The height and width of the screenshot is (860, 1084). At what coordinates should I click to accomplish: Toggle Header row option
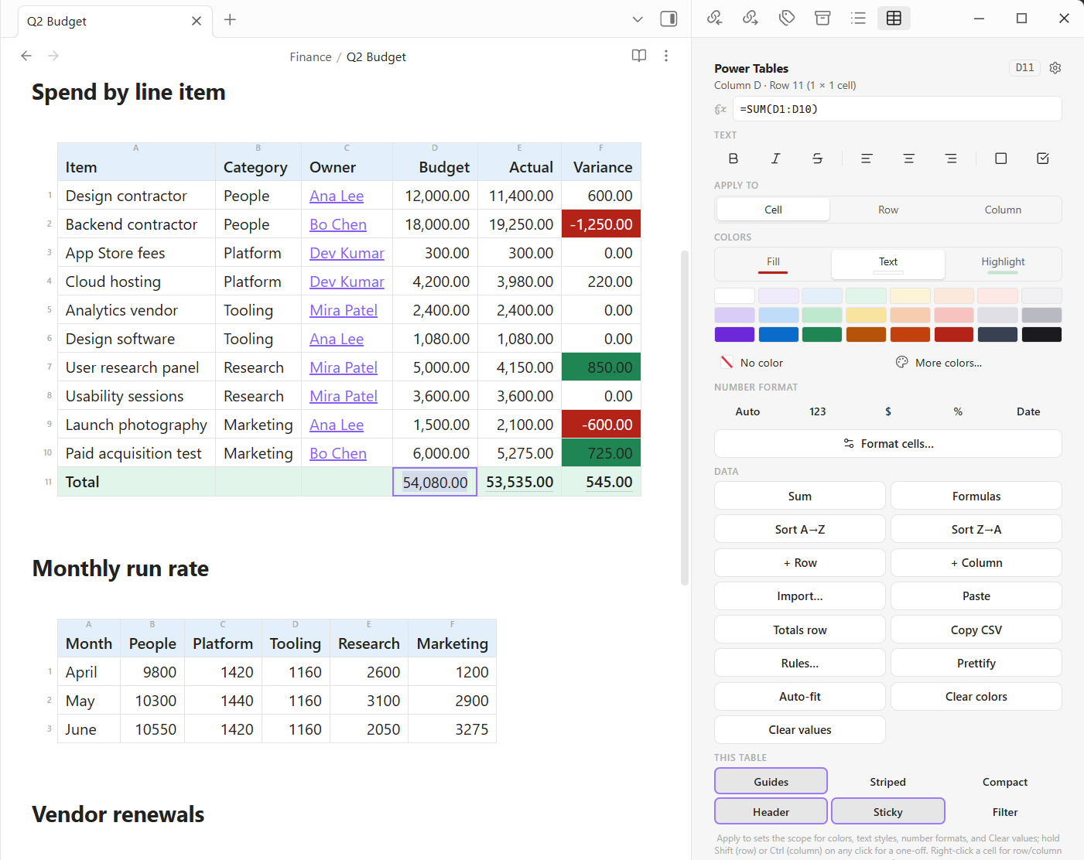coord(771,811)
